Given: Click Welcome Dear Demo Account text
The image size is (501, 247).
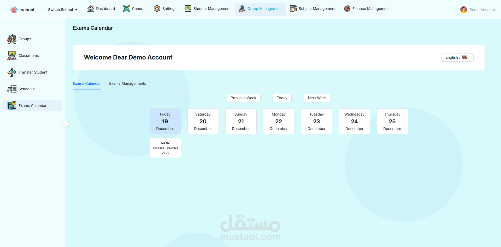Looking at the screenshot, I should click(x=128, y=57).
